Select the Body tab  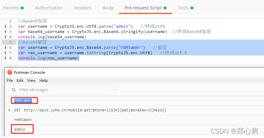click(108, 8)
